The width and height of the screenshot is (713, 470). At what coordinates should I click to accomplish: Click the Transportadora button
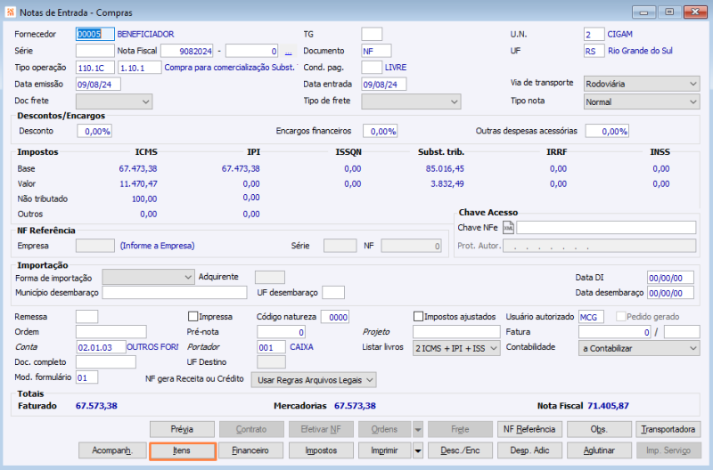668,430
